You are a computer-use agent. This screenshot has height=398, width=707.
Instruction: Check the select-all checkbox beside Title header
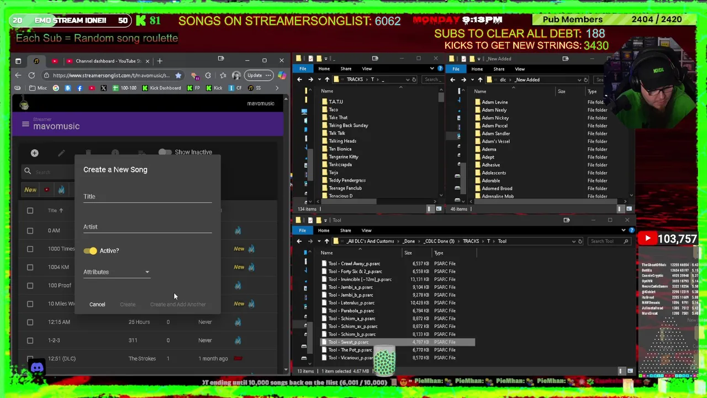click(30, 211)
